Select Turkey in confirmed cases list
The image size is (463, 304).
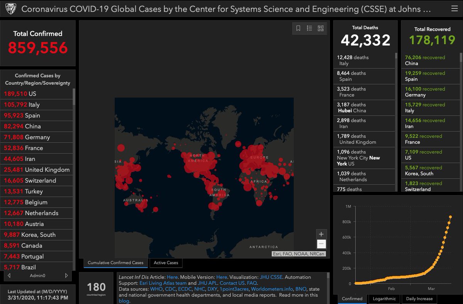(x=36, y=191)
